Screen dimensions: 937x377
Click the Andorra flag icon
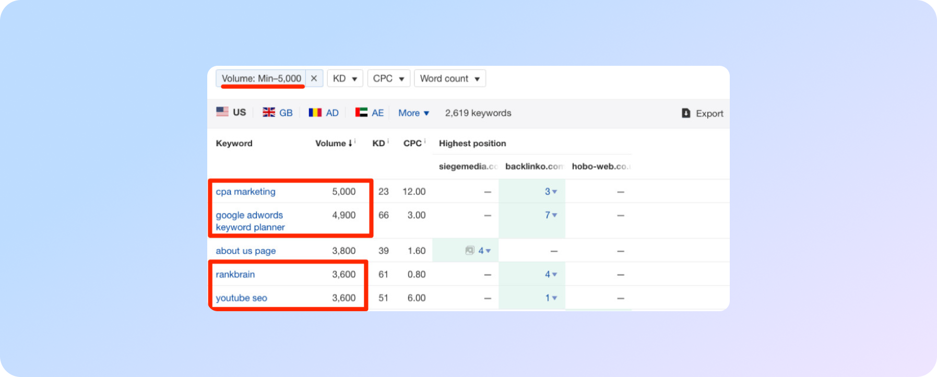[x=315, y=112]
